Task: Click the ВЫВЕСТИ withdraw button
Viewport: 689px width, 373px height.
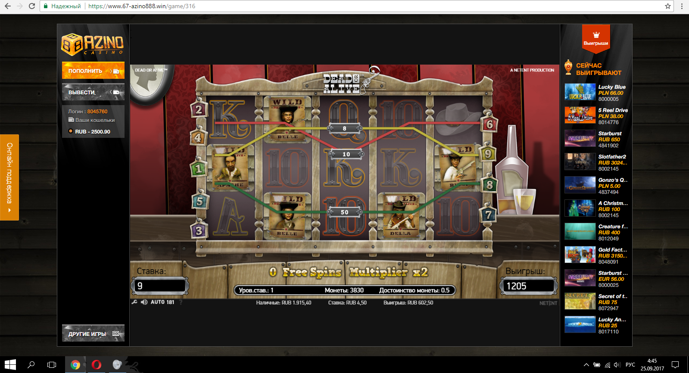Action: point(93,92)
